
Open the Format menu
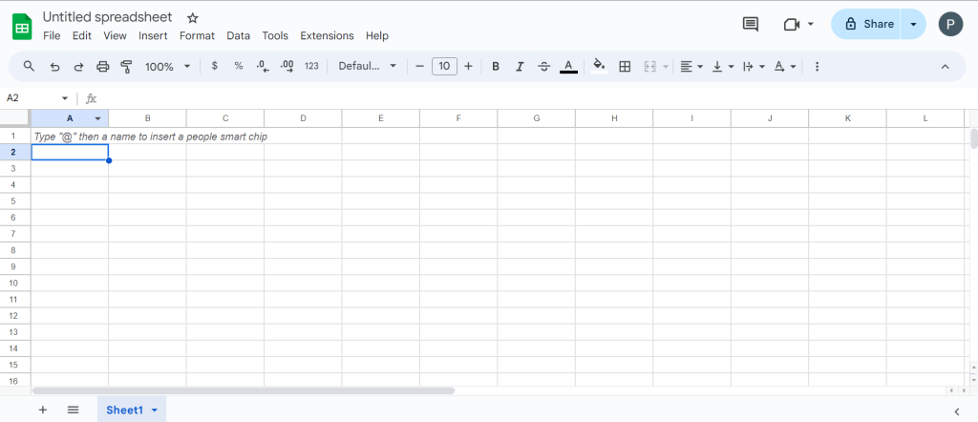[197, 35]
